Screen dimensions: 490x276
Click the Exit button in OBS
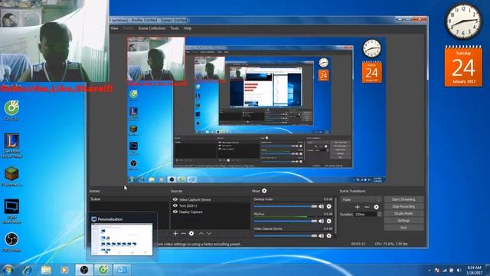tap(403, 228)
